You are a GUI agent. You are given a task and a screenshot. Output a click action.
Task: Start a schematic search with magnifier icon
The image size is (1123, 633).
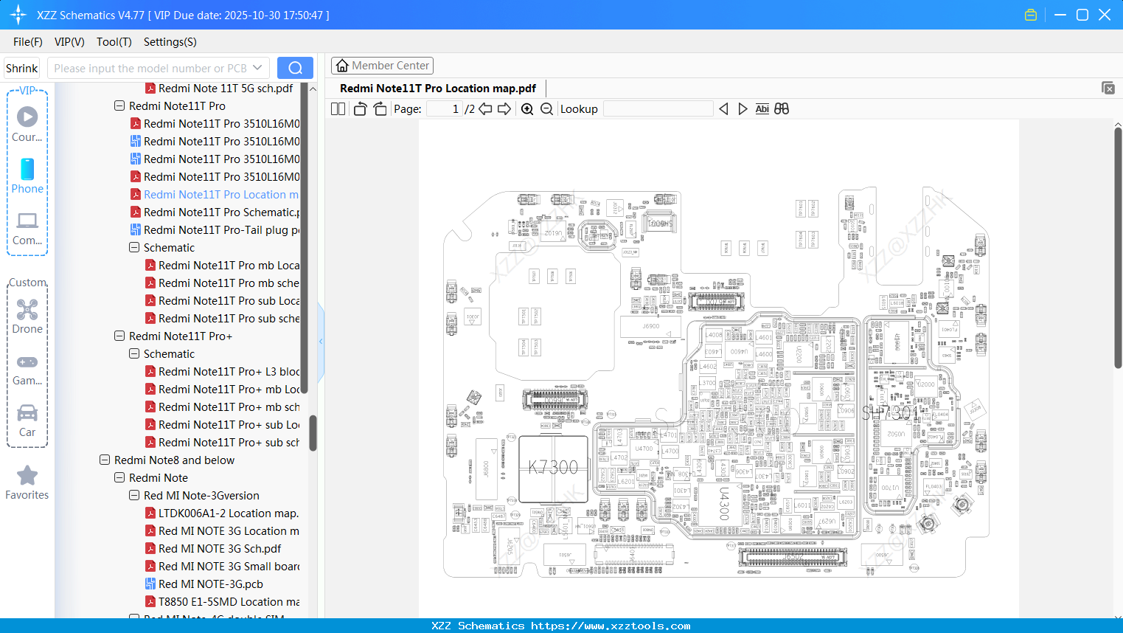(295, 67)
